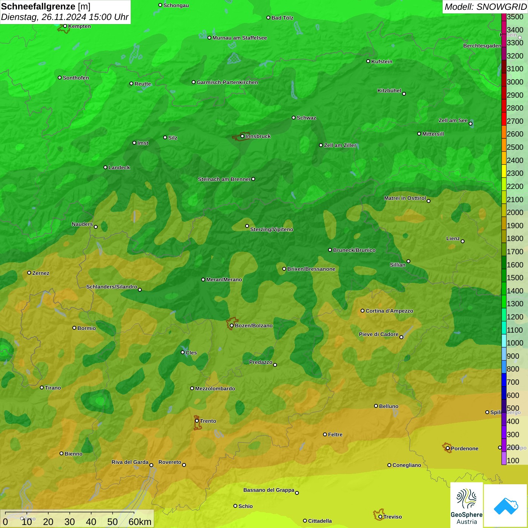Click the Garmisch-Partenkirchen label
Screen dimensions: 528x528
click(227, 82)
